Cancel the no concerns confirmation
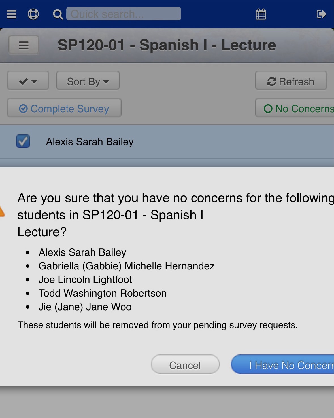 click(185, 365)
